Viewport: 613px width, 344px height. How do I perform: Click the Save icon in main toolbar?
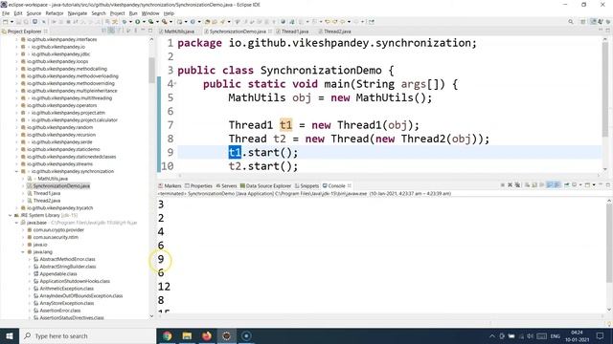click(x=18, y=22)
